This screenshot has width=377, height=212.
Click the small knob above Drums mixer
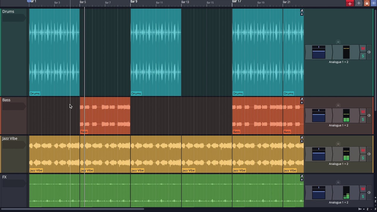click(x=338, y=42)
